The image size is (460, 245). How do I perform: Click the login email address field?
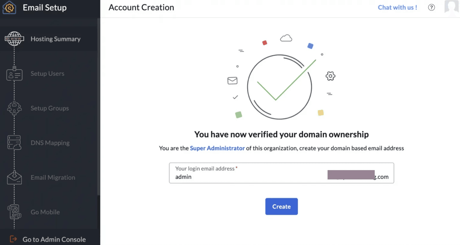pyautogui.click(x=282, y=173)
